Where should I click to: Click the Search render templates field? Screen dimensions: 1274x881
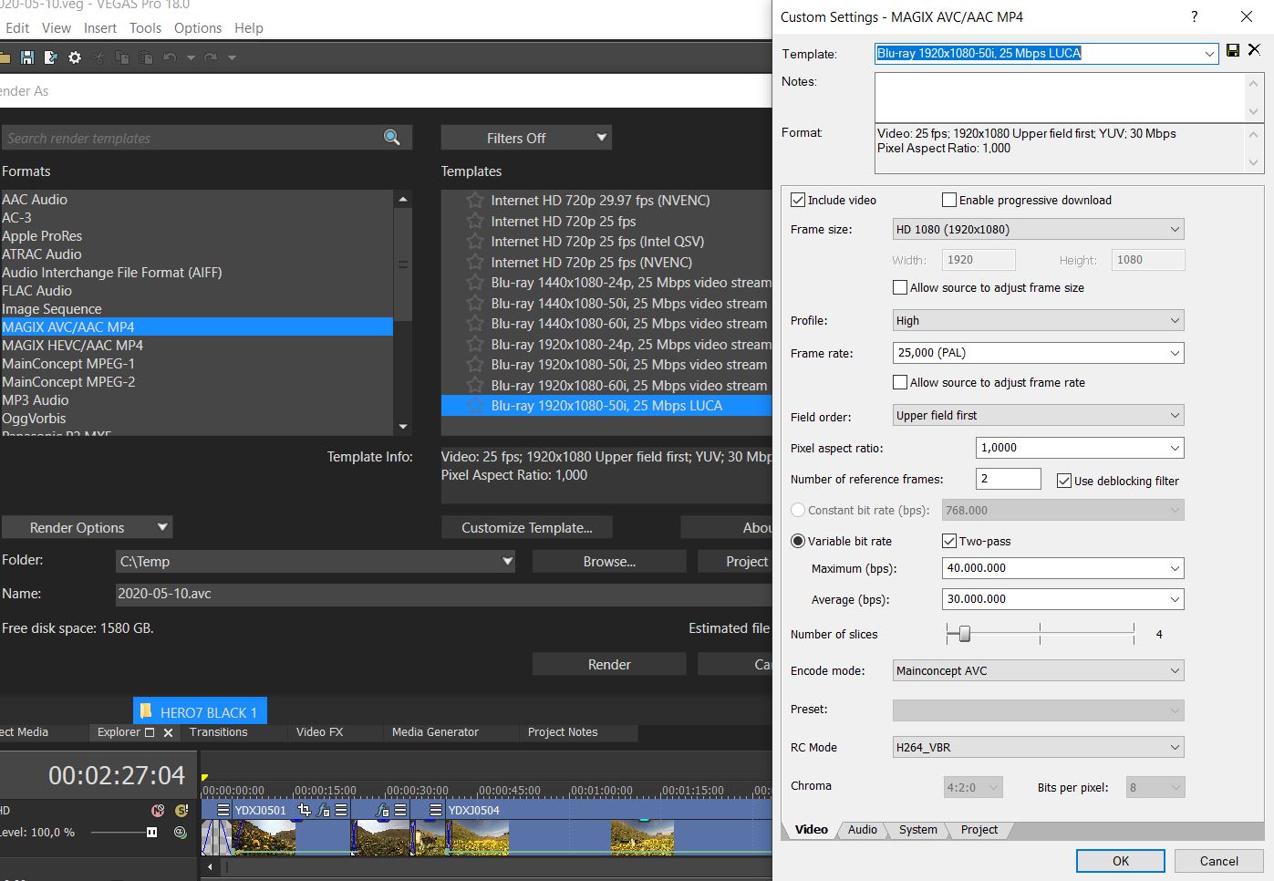point(192,138)
